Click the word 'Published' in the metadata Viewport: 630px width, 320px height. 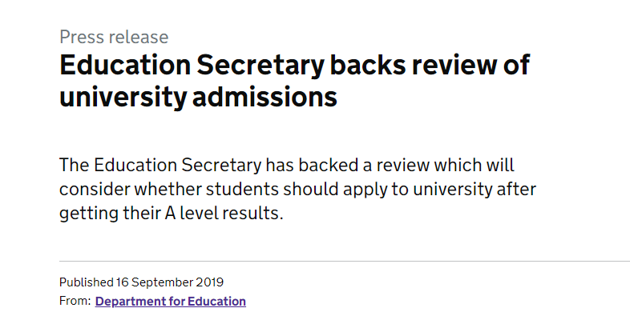[87, 282]
